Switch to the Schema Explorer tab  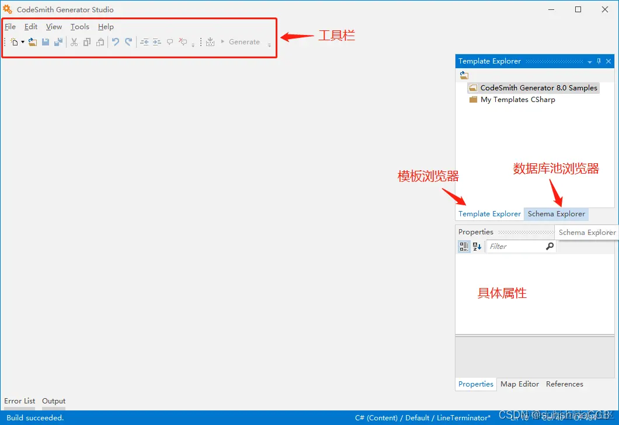557,214
